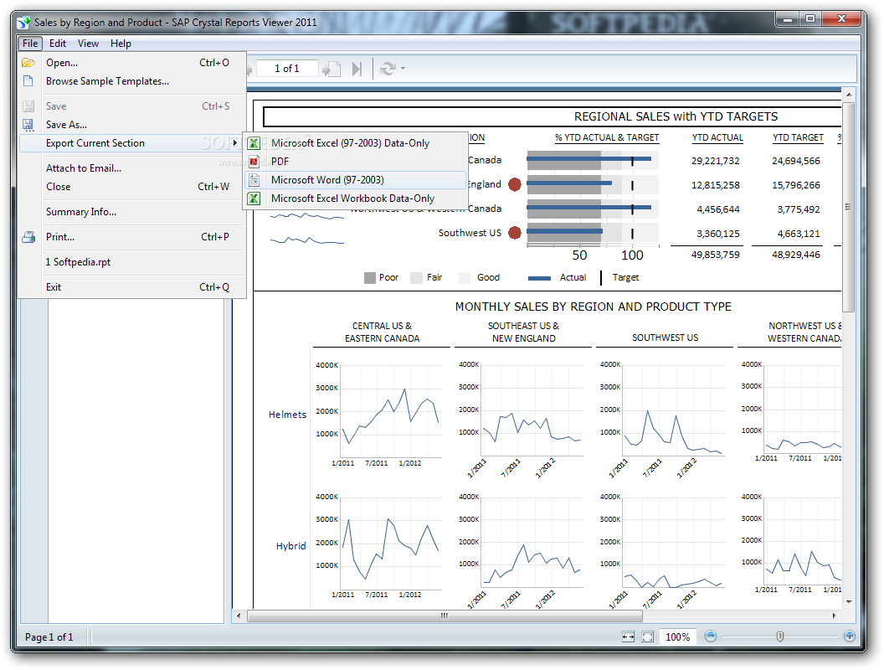Viewport: 884px width, 670px height.
Task: Open the View menu
Action: point(88,44)
